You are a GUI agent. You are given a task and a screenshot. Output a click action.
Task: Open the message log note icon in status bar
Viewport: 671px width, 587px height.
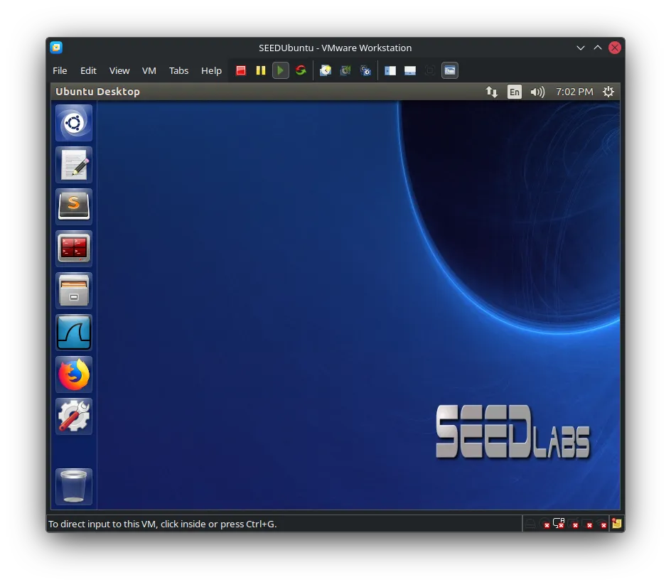[x=616, y=524]
